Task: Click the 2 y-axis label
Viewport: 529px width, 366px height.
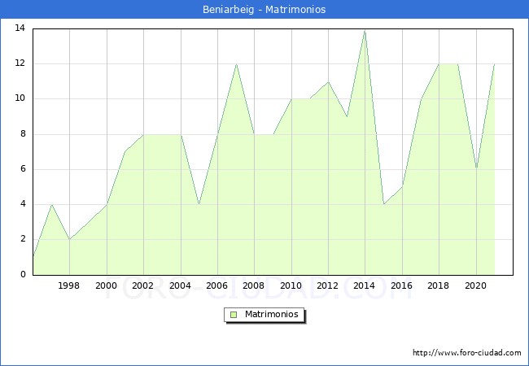Action: click(x=23, y=239)
